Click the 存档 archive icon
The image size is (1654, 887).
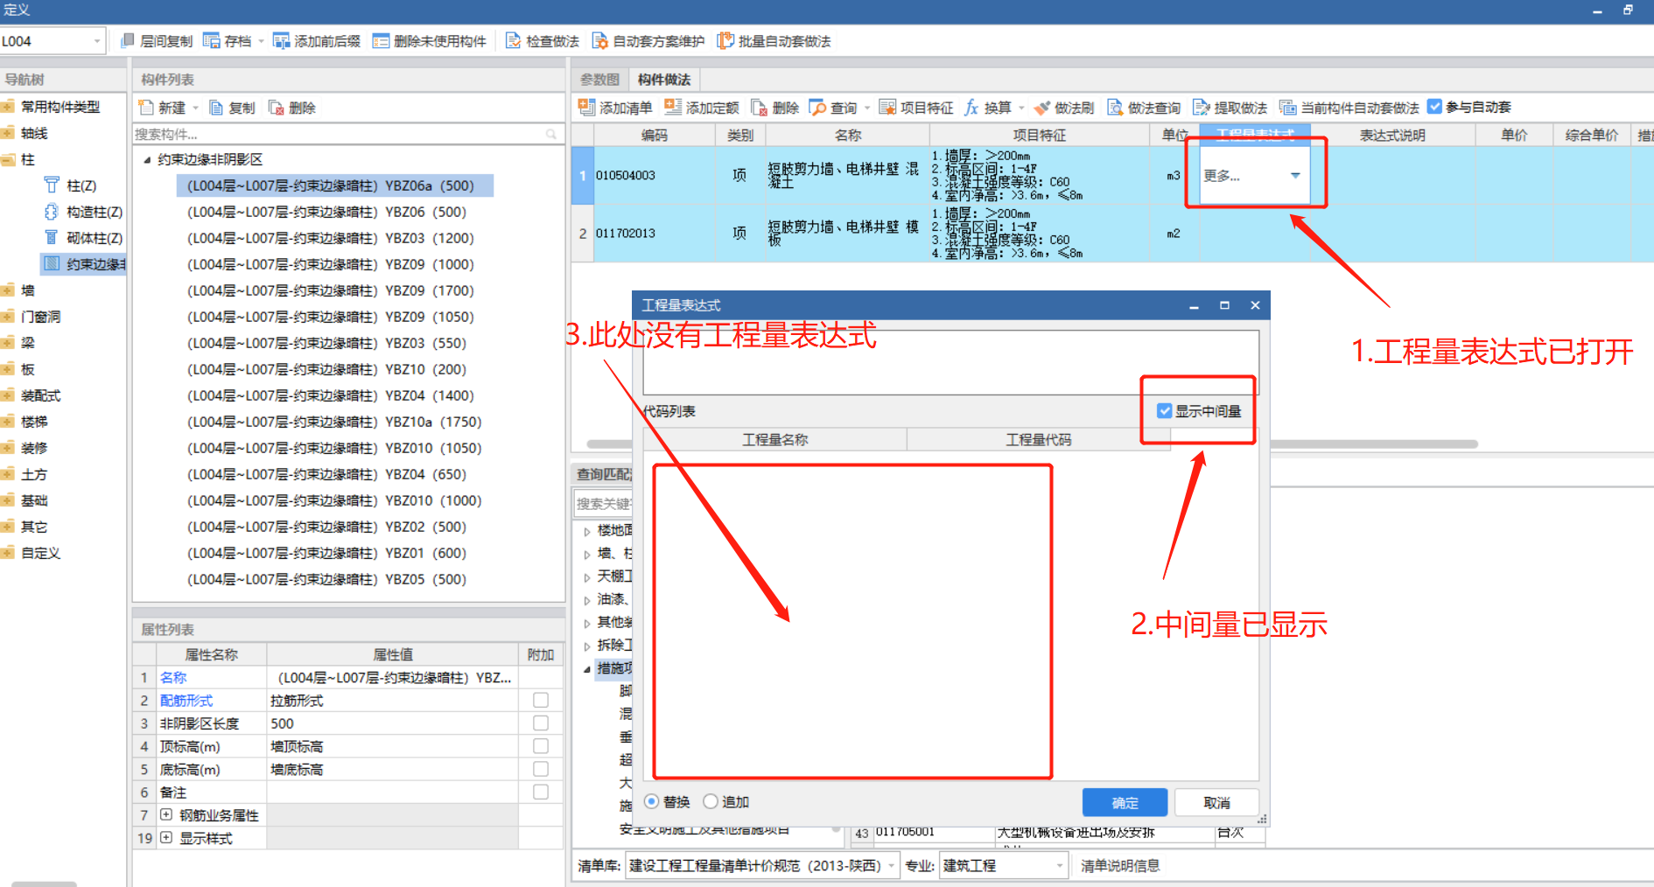211,41
